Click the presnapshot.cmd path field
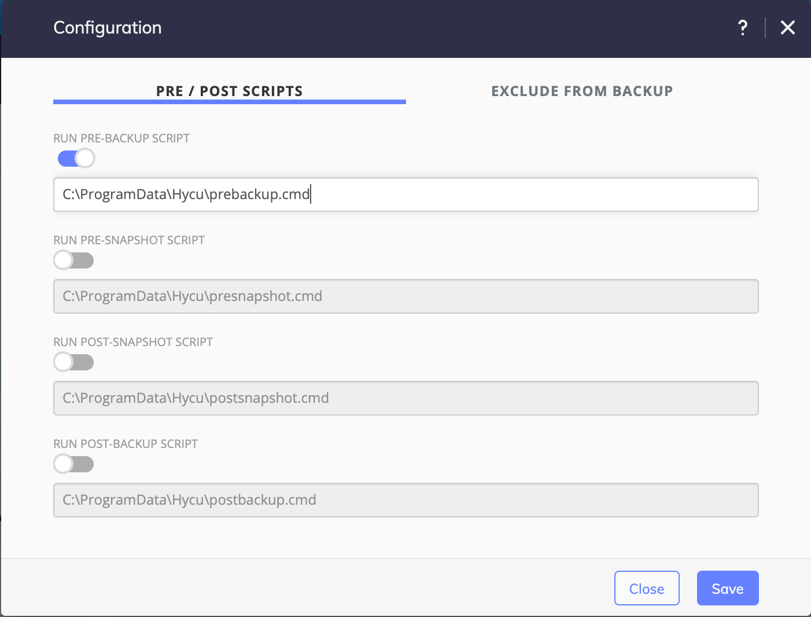811x617 pixels. (405, 296)
